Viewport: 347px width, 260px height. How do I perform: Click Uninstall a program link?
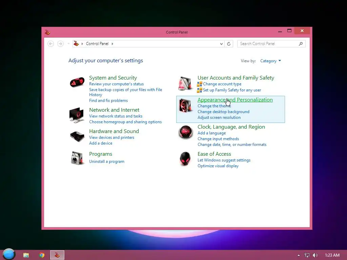(x=107, y=161)
